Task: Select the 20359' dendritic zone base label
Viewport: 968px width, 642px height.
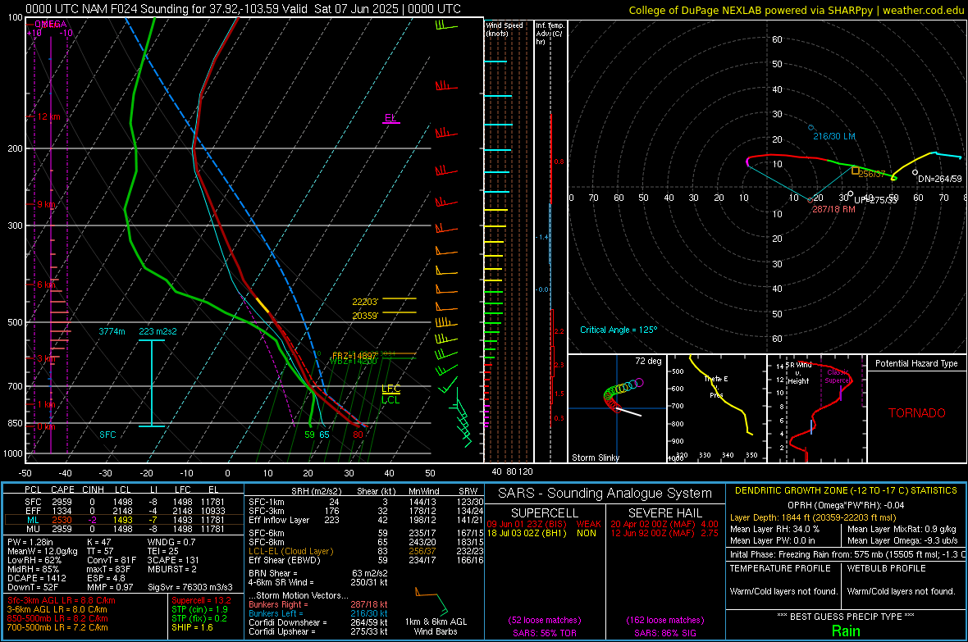Action: tap(365, 316)
